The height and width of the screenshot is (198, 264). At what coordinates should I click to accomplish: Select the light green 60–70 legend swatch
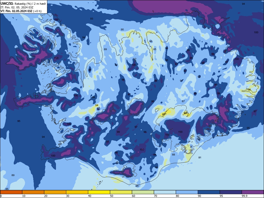143,192
